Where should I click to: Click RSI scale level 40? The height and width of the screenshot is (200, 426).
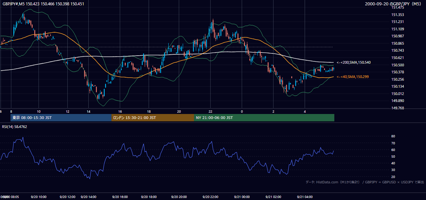tap(393, 163)
